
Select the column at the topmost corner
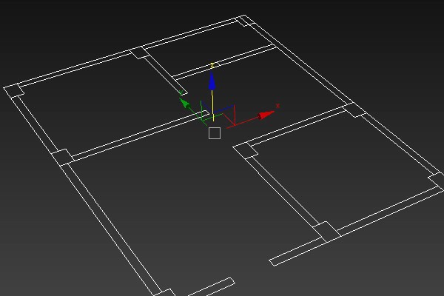243,21
